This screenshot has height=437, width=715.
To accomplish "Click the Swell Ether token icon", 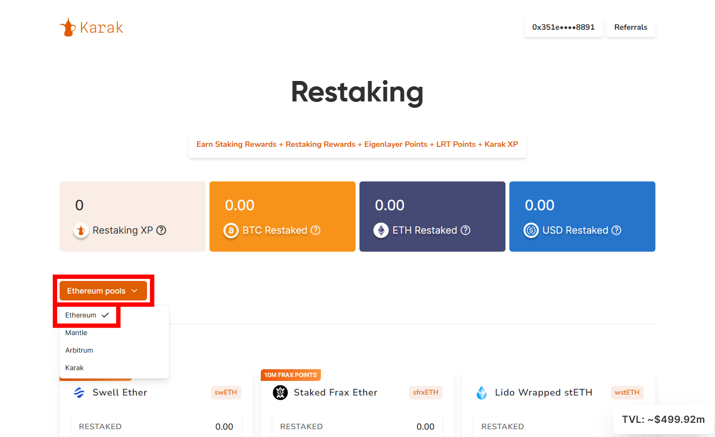I will tap(79, 393).
